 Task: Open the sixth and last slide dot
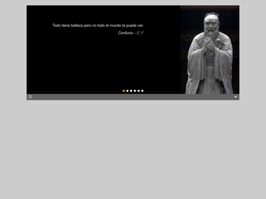click(x=142, y=91)
